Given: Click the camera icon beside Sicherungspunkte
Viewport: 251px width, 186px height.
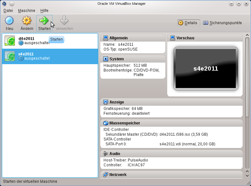Looking at the screenshot, I should [205, 23].
